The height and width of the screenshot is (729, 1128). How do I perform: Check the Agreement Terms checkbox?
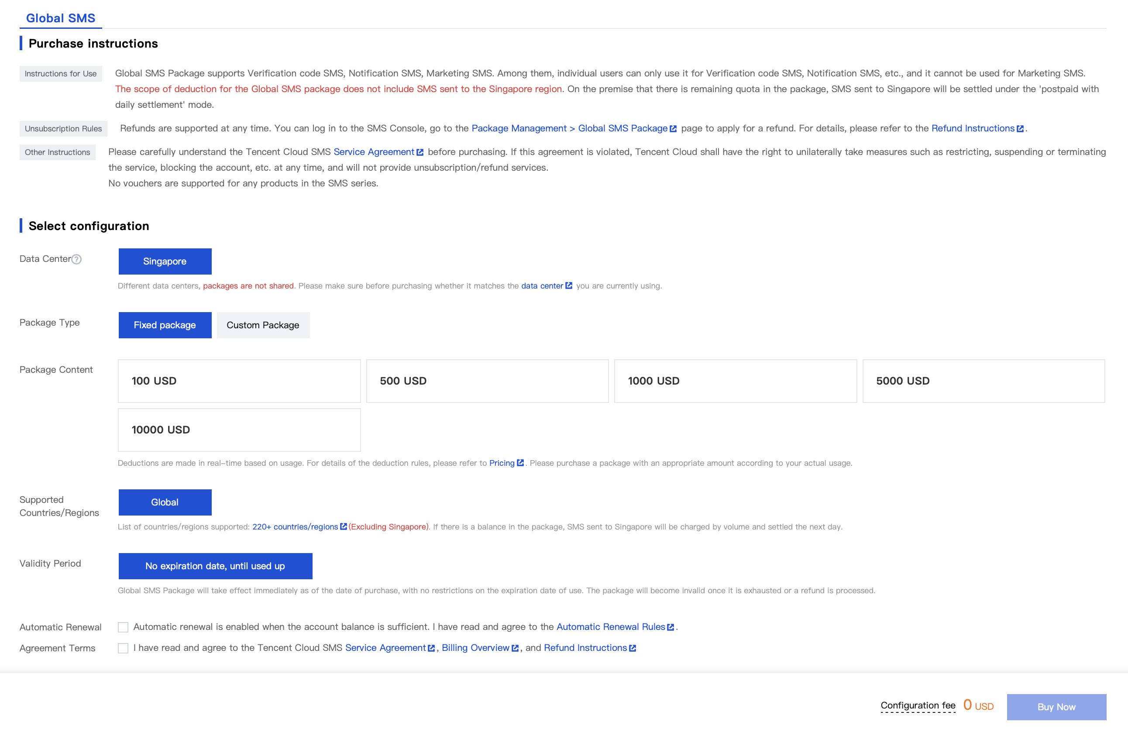pyautogui.click(x=123, y=647)
